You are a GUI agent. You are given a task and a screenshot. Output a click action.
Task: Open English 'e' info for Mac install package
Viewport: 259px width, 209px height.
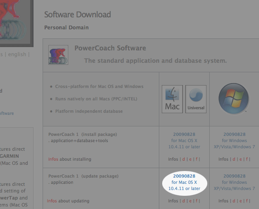tap(190, 159)
